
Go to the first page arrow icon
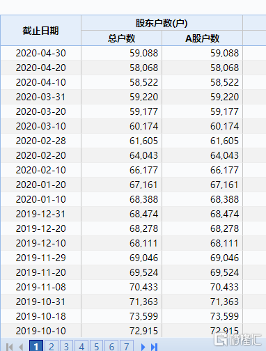[x=9, y=347]
